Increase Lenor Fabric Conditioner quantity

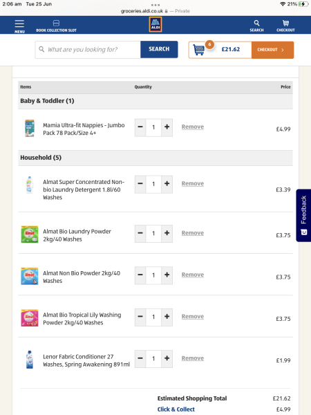coord(167,358)
